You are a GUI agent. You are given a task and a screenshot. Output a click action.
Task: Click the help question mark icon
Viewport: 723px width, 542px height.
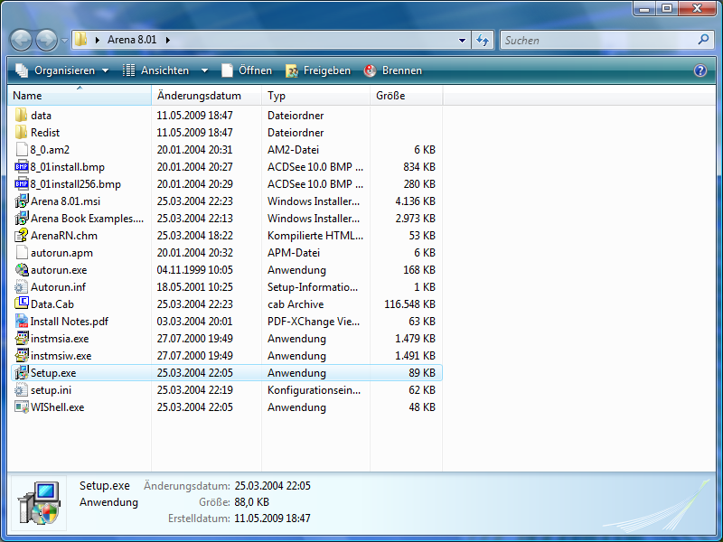pyautogui.click(x=700, y=70)
